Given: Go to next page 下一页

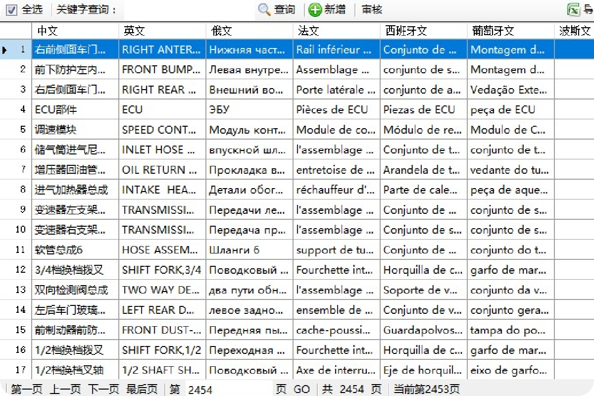Looking at the screenshot, I should (104, 390).
